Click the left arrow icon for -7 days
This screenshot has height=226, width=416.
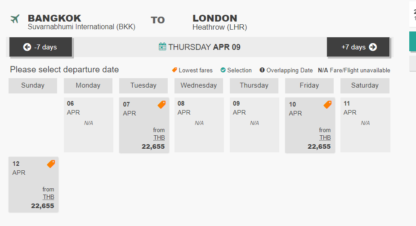27,47
